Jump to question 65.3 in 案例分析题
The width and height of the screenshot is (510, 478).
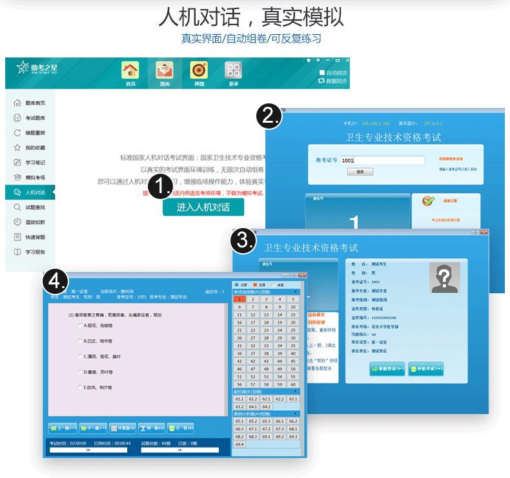[x=266, y=421]
